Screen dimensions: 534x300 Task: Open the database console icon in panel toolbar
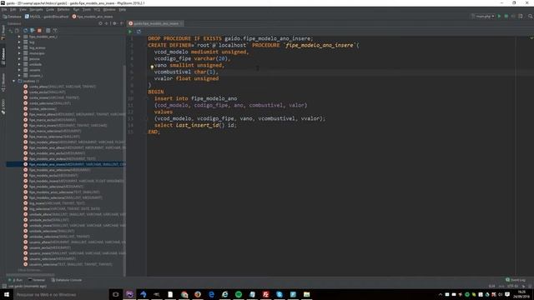tap(55, 31)
